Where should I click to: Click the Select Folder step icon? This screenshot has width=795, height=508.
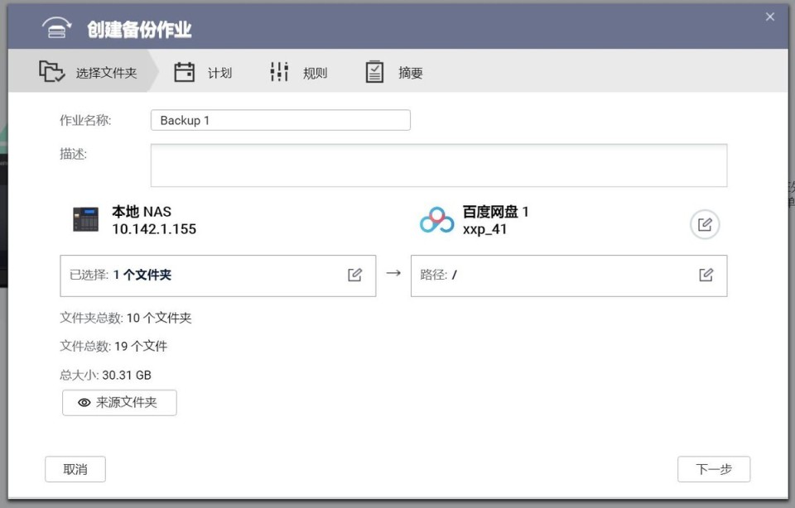point(51,71)
